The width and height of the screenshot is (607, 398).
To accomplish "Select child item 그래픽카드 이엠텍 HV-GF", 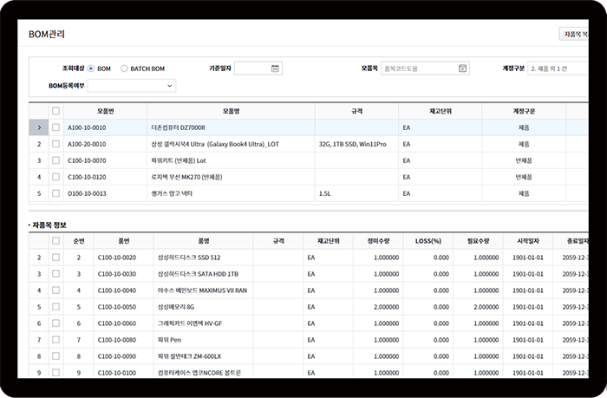I will [190, 323].
